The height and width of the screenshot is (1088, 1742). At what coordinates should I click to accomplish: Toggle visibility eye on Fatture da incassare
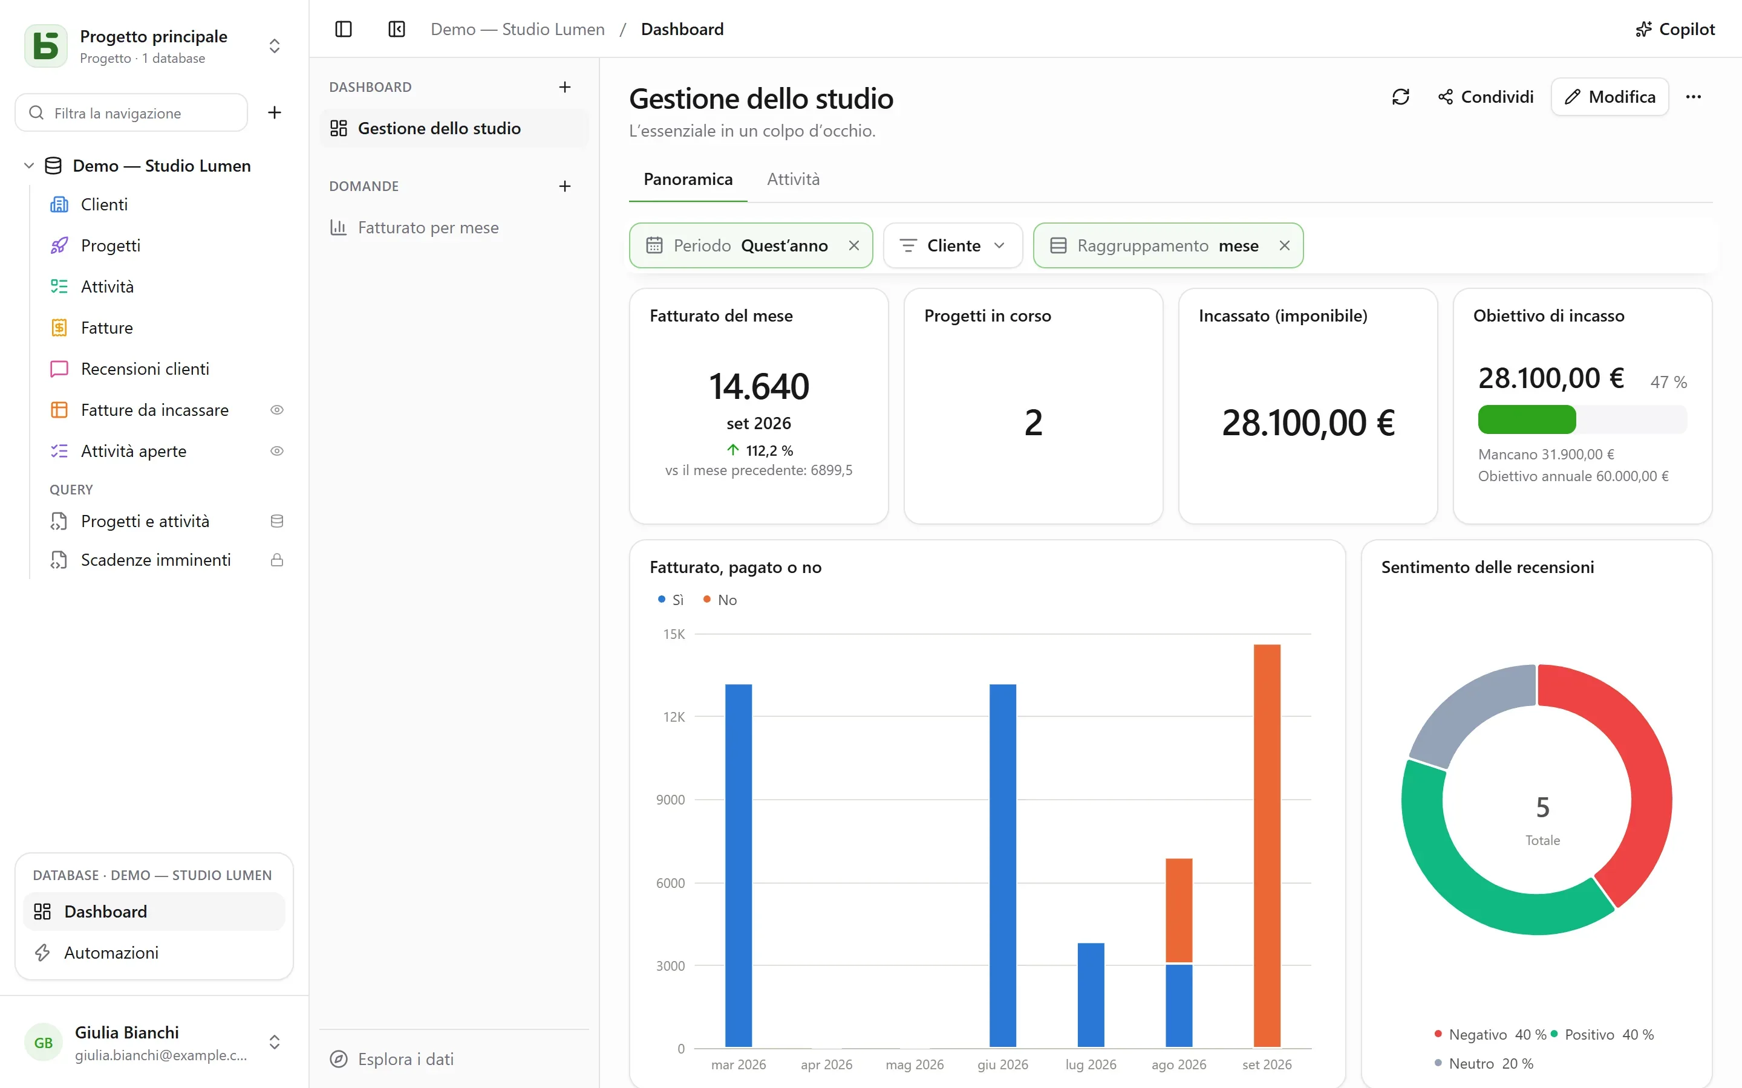tap(276, 410)
